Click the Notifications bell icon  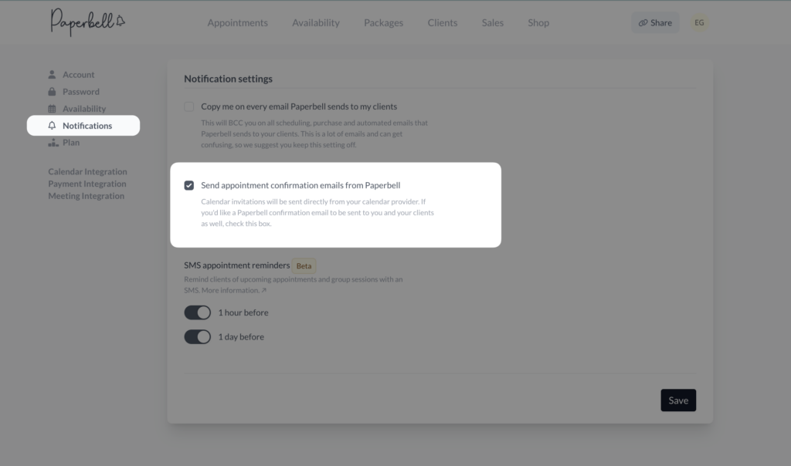(x=53, y=126)
